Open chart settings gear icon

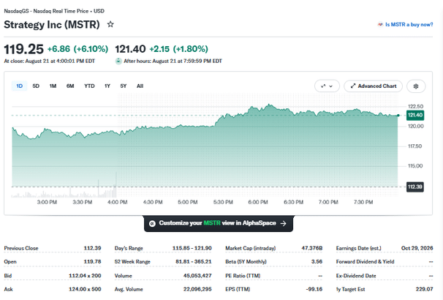[416, 86]
